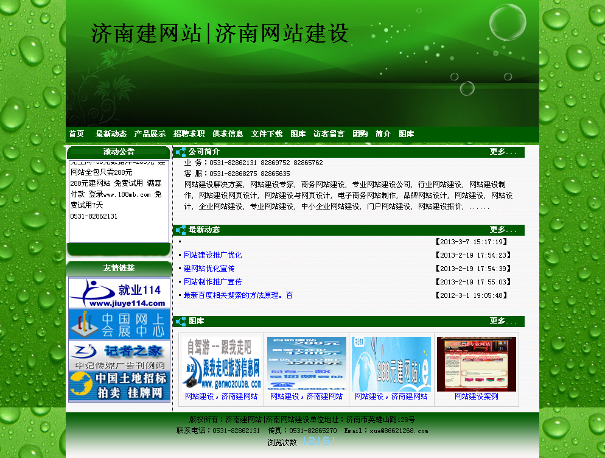
Task: Open the 中国土地招标 拍卖挂牌网 banner
Action: 119,386
